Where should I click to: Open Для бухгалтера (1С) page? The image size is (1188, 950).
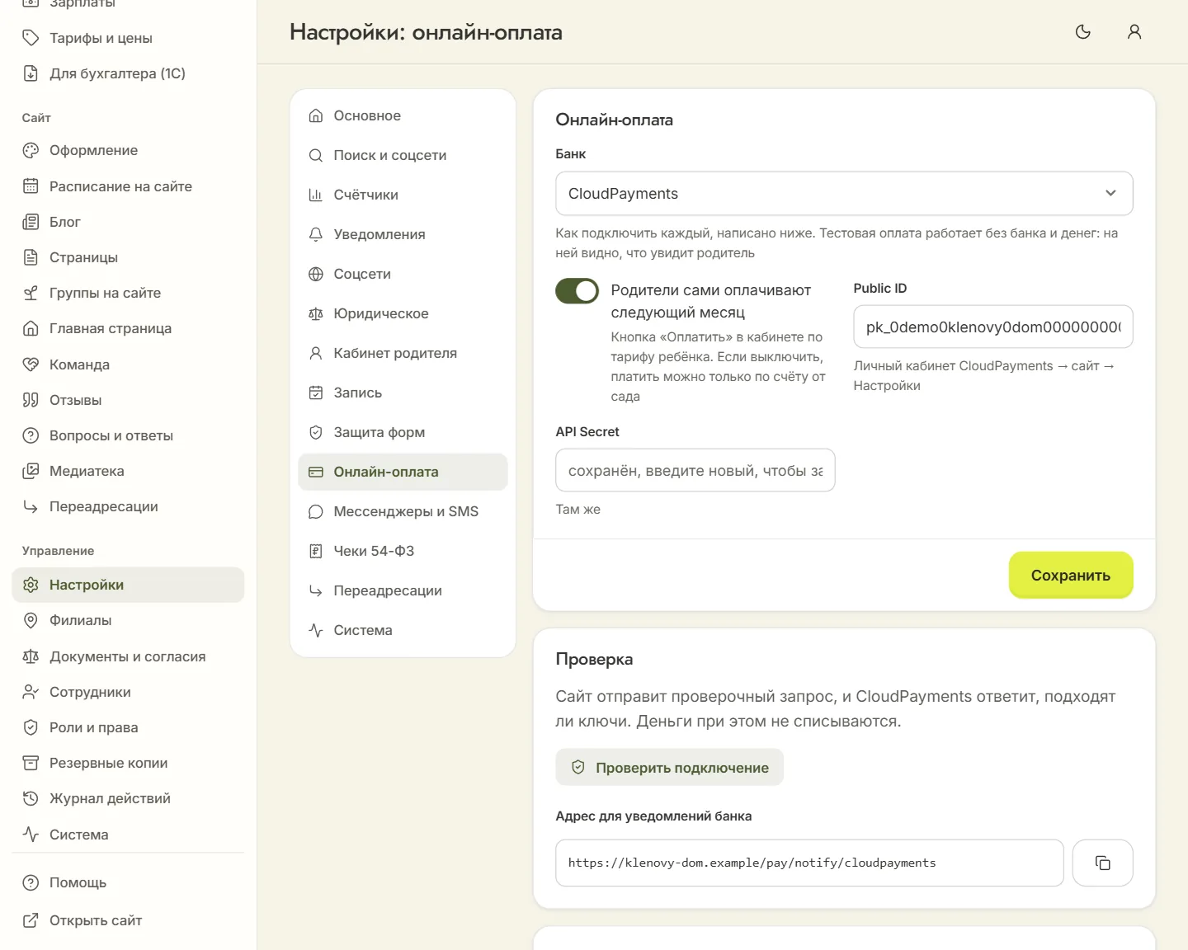(x=128, y=73)
